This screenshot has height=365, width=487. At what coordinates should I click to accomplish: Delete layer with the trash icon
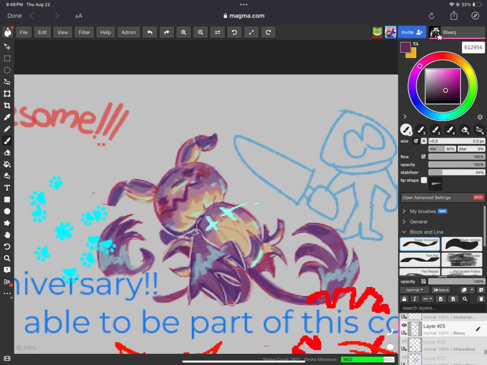481,299
